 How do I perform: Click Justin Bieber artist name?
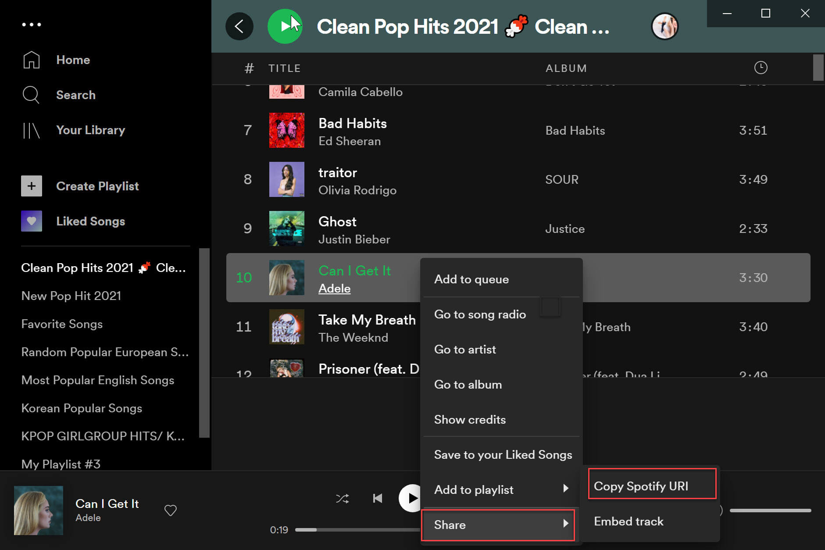click(354, 239)
